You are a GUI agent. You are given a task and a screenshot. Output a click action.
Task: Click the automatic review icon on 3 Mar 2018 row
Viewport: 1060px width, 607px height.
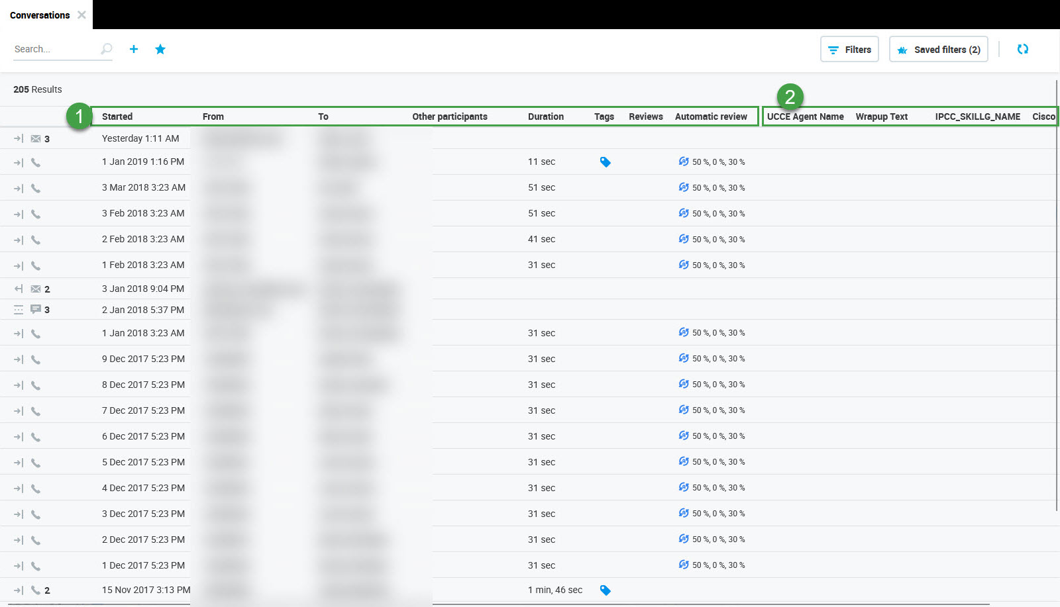[x=684, y=187]
